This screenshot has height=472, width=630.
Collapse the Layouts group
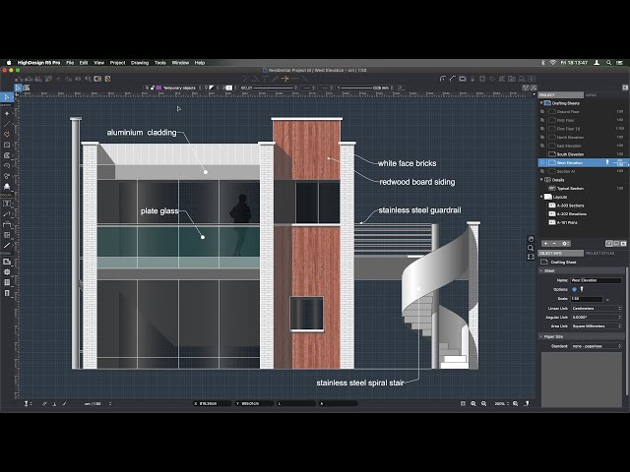click(x=541, y=197)
